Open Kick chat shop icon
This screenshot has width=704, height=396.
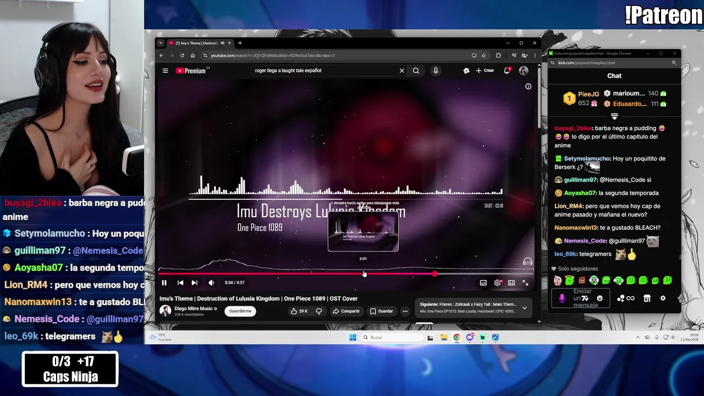(x=647, y=298)
